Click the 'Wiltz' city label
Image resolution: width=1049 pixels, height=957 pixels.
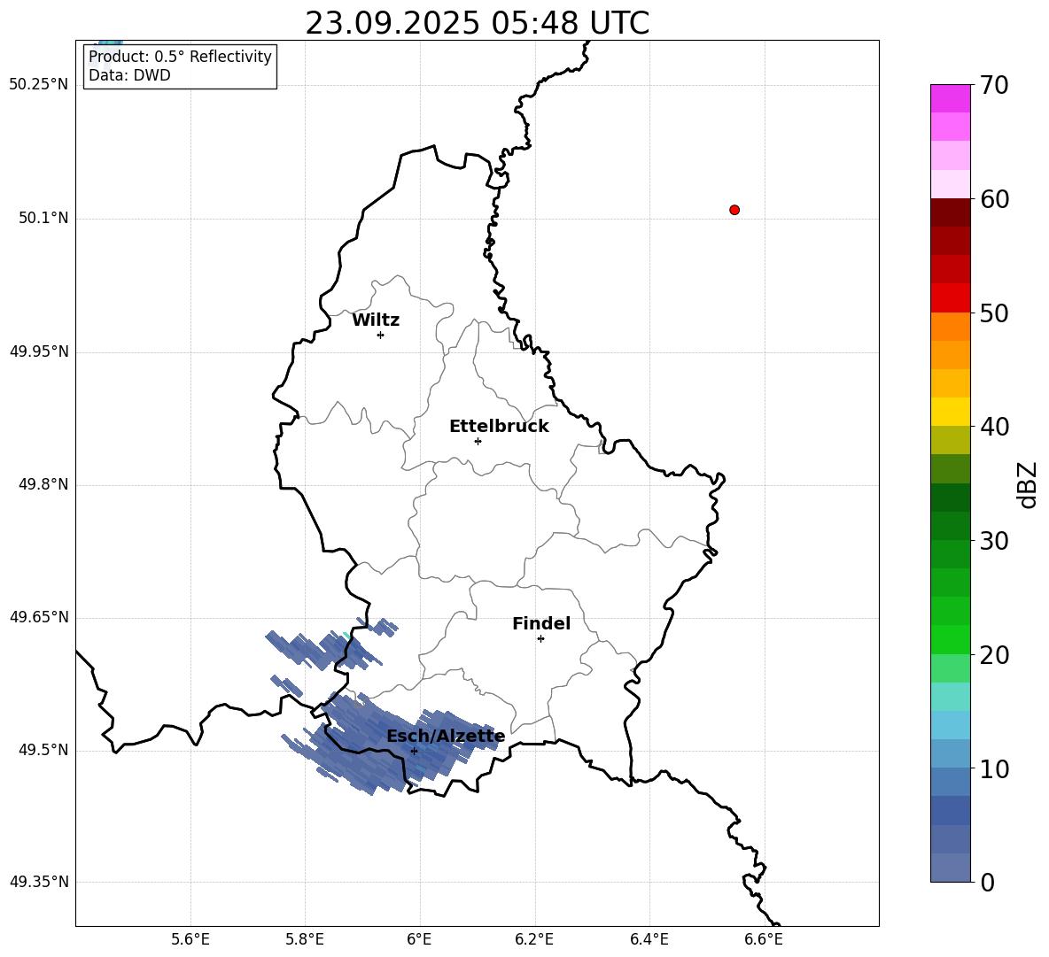tap(376, 320)
